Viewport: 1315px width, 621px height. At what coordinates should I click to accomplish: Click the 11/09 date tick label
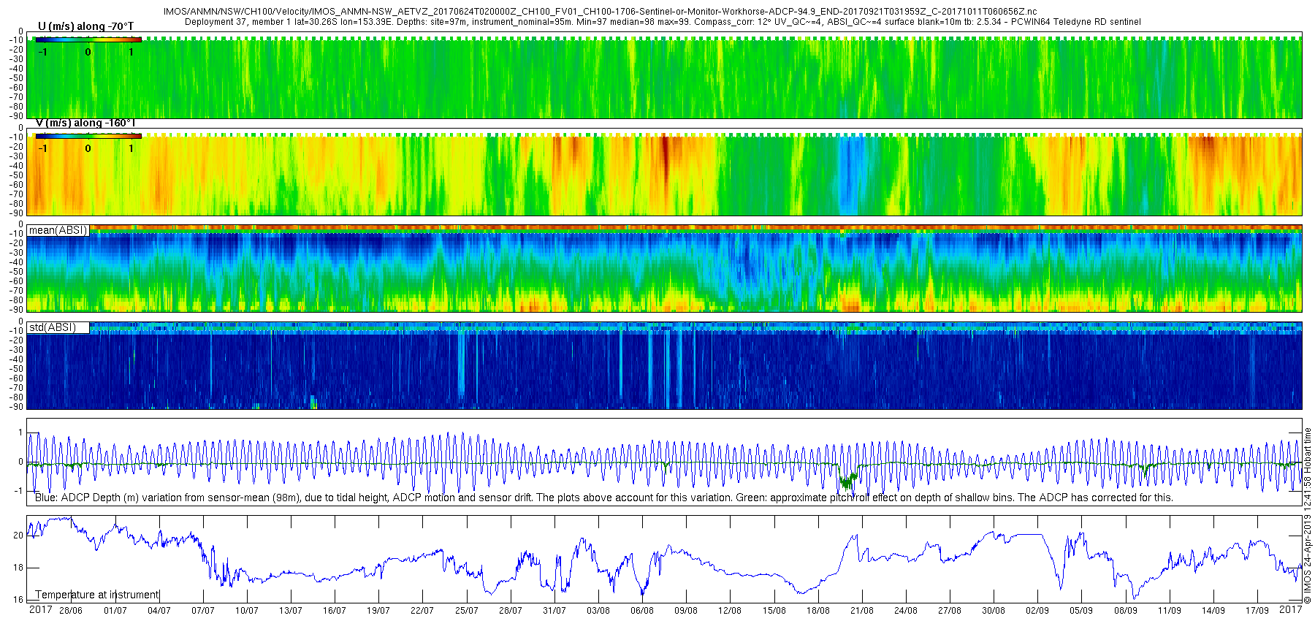1169,611
